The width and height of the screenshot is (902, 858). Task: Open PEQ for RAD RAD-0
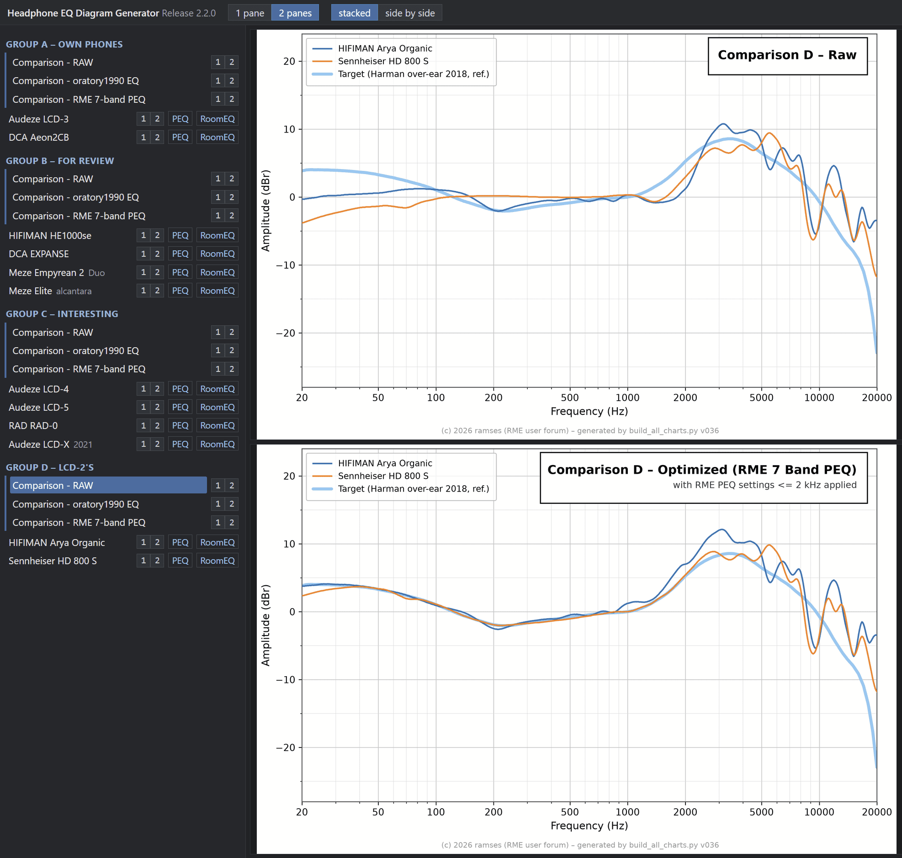(x=180, y=426)
